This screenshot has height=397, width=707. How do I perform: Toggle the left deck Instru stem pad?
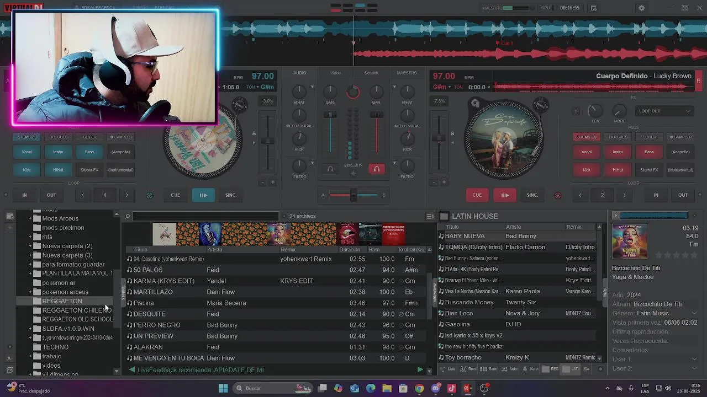[x=58, y=152]
